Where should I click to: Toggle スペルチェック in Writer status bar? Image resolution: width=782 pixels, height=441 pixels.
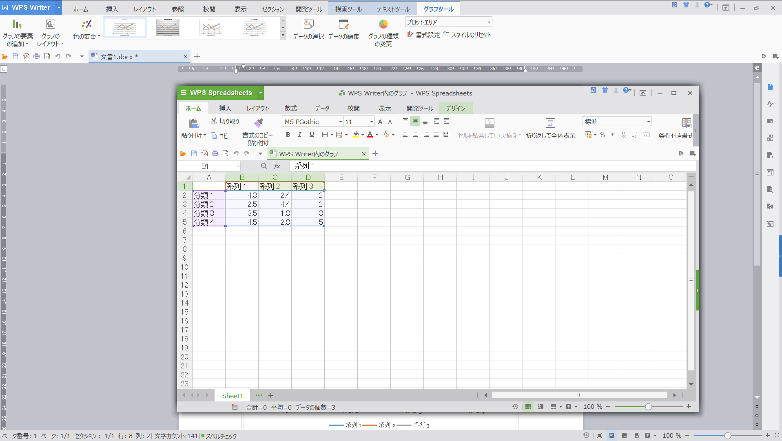pyautogui.click(x=219, y=436)
